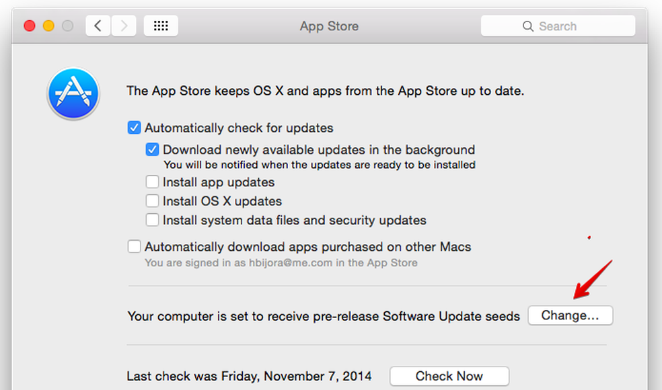The image size is (662, 390).
Task: Click the App Store window title
Action: pyautogui.click(x=329, y=26)
